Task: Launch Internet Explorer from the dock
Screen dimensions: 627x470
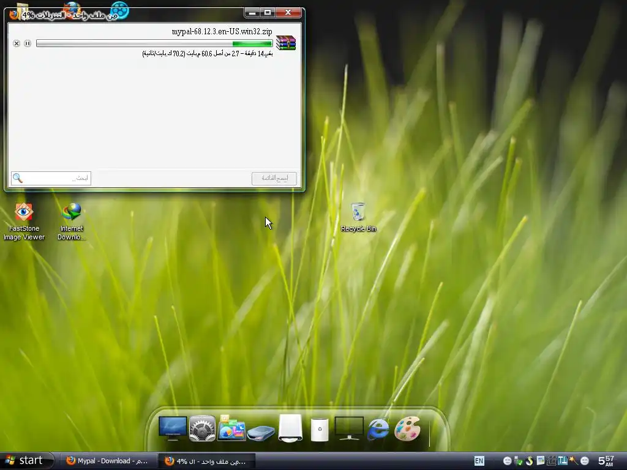Action: click(x=378, y=429)
